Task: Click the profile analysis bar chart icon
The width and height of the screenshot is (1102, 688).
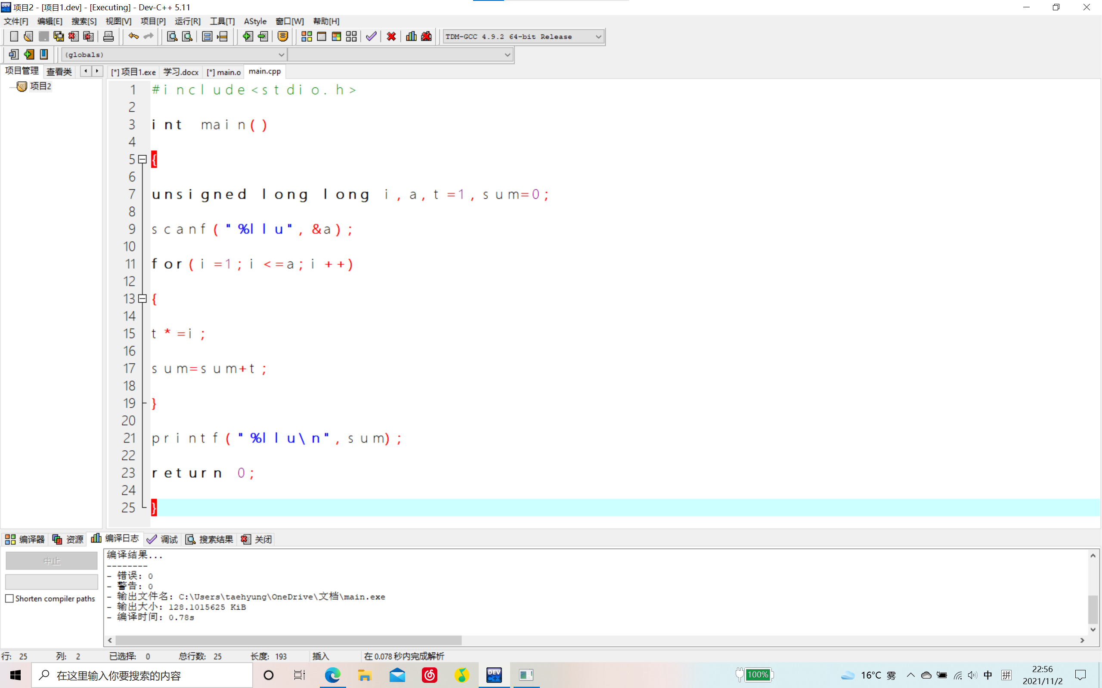Action: (411, 37)
